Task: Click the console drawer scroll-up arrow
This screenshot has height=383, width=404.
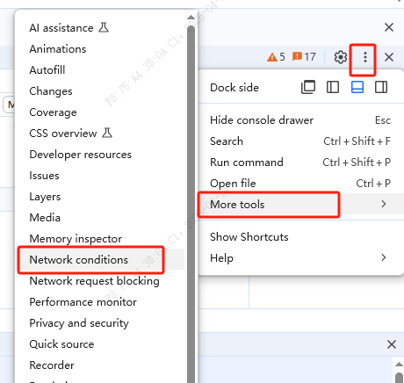Action: pyautogui.click(x=399, y=365)
